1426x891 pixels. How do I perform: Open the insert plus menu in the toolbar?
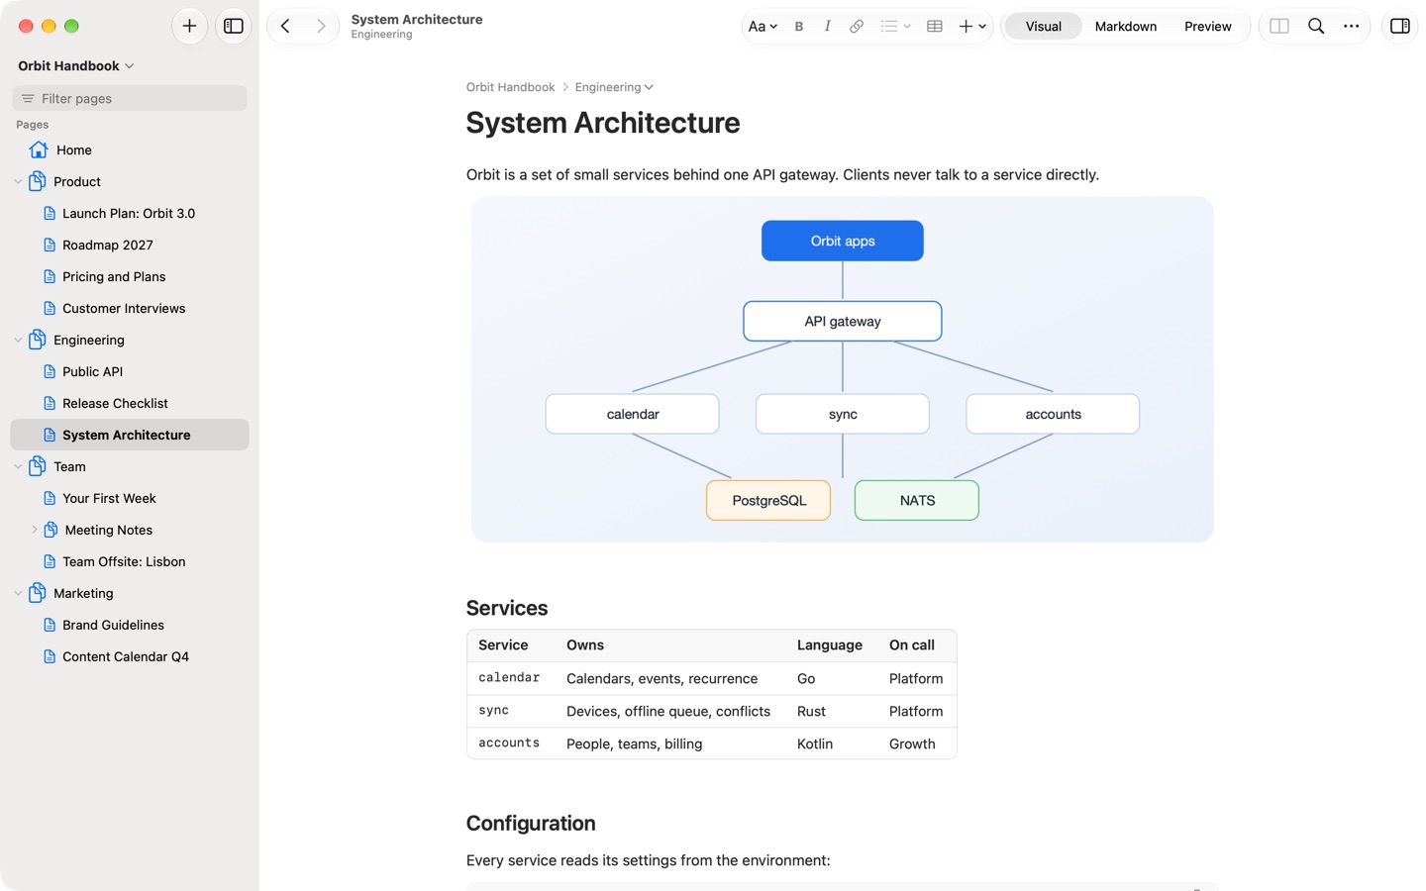point(971,27)
